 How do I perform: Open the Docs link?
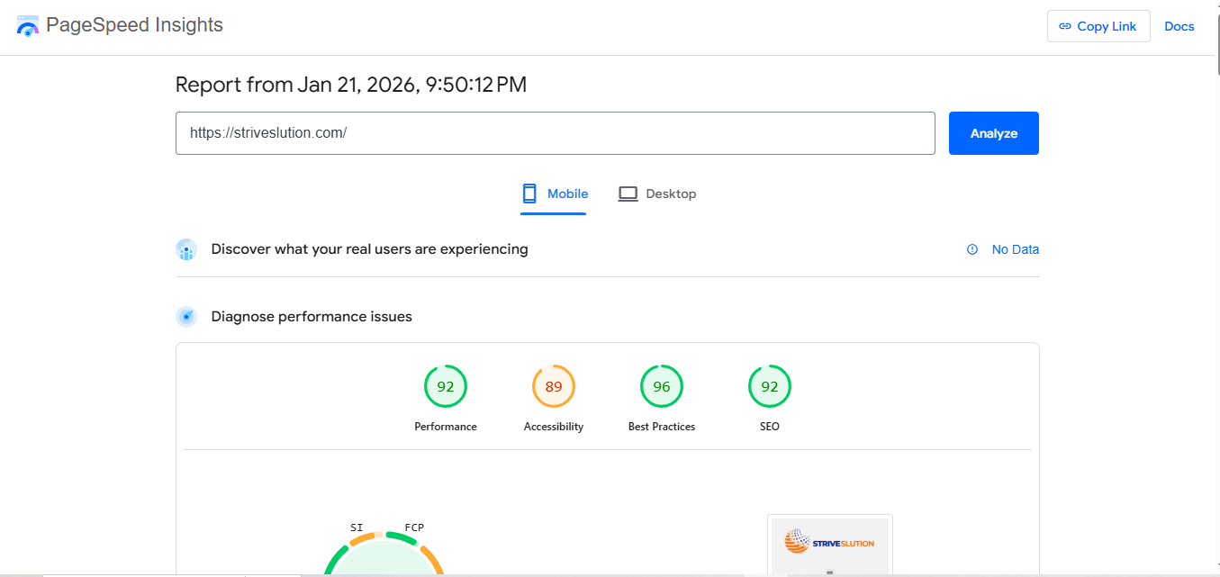point(1179,26)
